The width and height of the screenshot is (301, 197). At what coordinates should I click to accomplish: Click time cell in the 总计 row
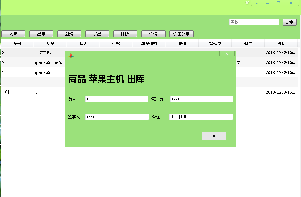tap(281, 92)
